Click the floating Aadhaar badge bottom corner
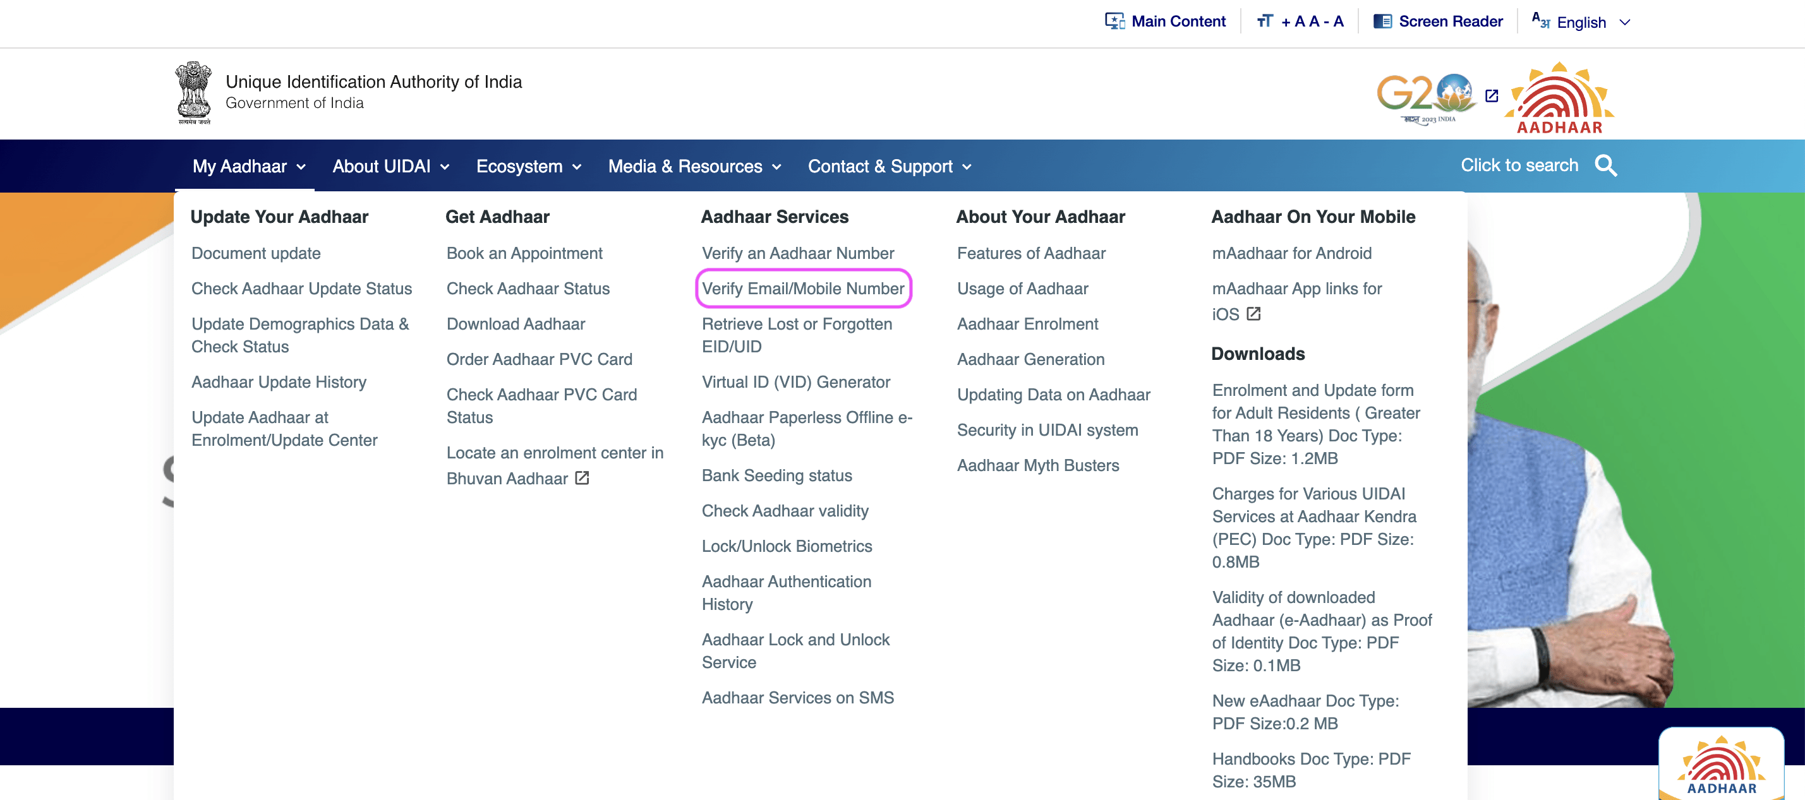Image resolution: width=1805 pixels, height=800 pixels. click(x=1721, y=764)
